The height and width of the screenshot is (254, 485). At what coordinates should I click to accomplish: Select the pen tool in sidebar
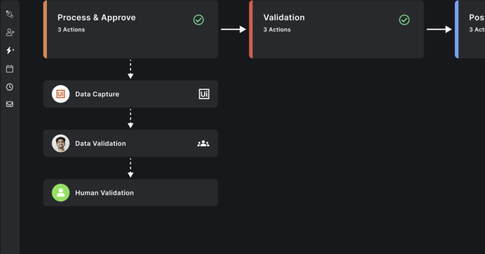pyautogui.click(x=10, y=14)
